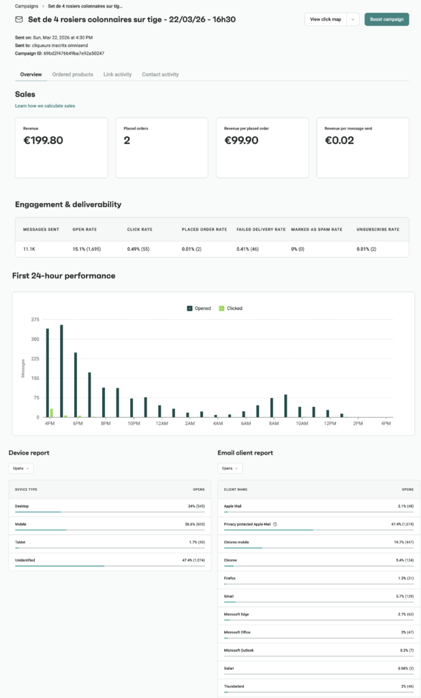
Task: Click the light green Clicked bar at 4PM
Action: [52, 412]
